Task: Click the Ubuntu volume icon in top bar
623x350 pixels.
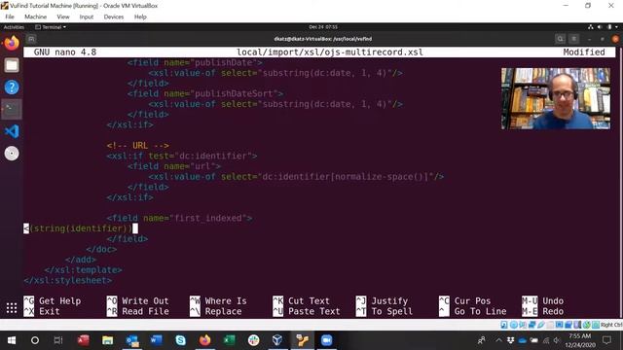Action: point(600,27)
